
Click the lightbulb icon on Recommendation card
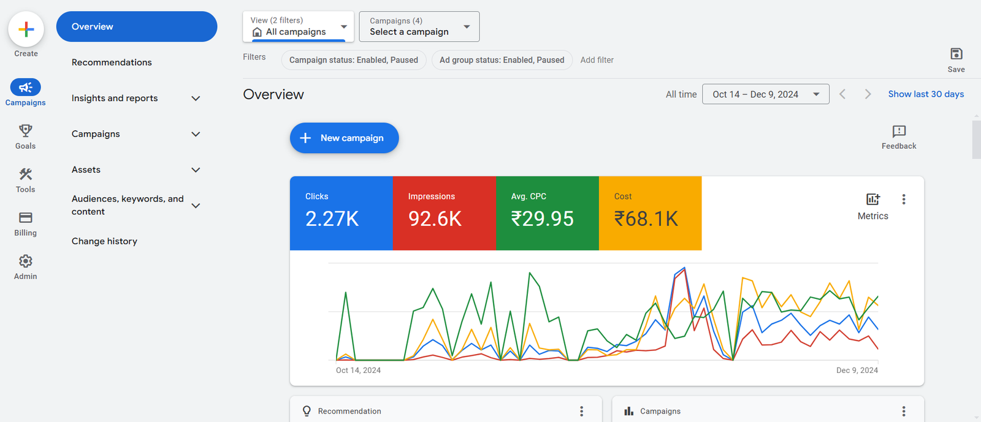pyautogui.click(x=307, y=411)
